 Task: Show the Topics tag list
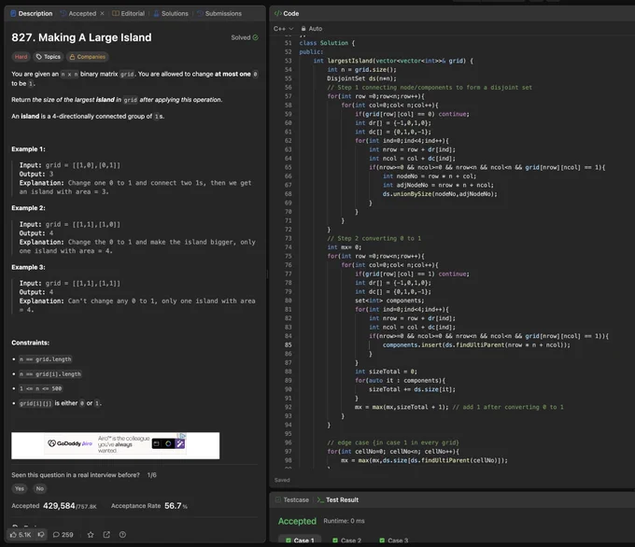[x=49, y=57]
